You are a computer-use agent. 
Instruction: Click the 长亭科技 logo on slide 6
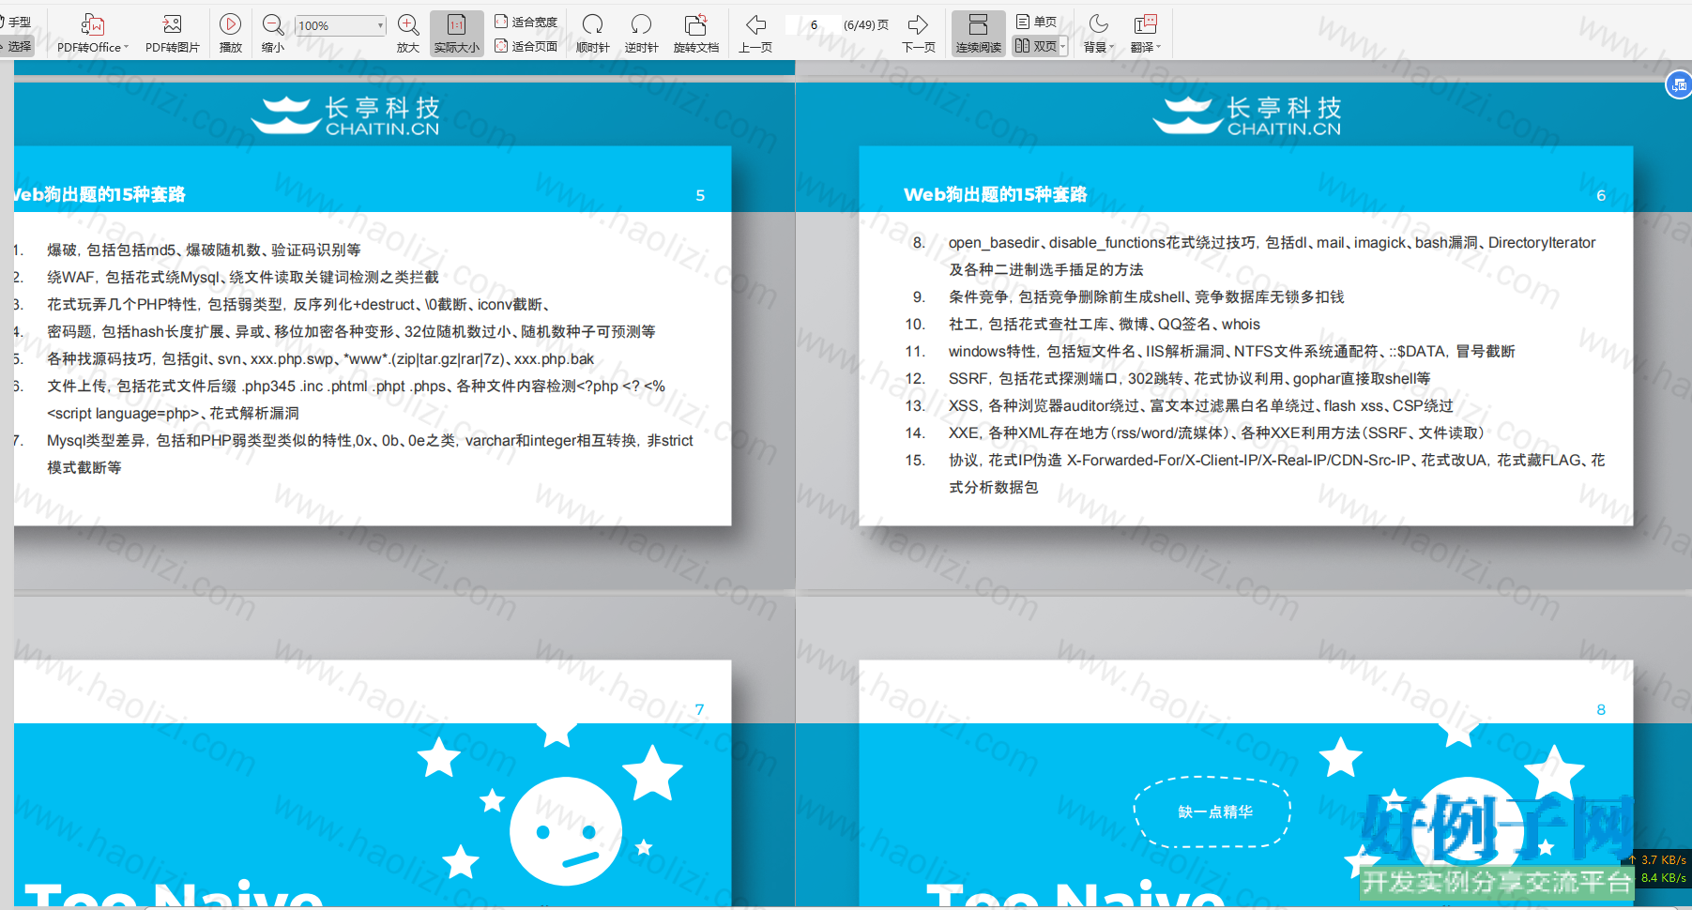(1247, 115)
